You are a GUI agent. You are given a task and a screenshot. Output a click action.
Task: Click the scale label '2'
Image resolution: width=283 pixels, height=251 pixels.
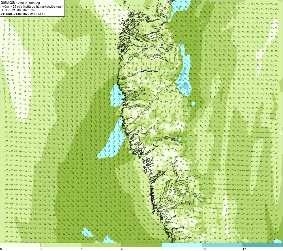pyautogui.click(x=41, y=249)
